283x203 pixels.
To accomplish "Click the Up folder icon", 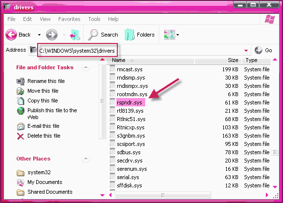I will pyautogui.click(x=75, y=35).
